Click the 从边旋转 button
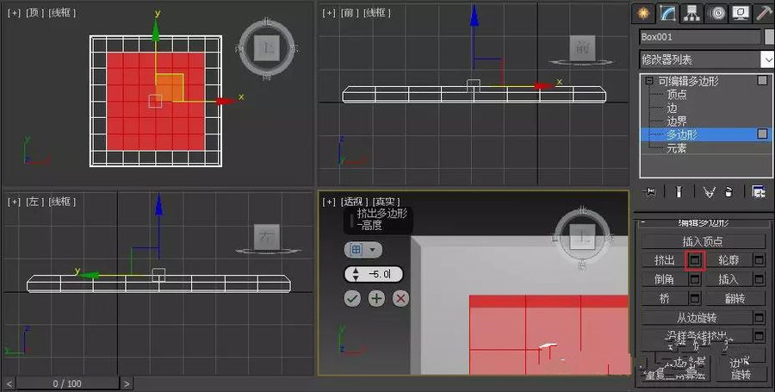 click(x=697, y=317)
